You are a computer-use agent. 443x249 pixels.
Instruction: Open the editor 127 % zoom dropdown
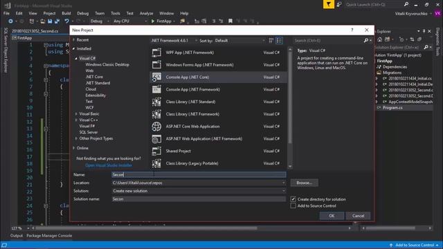(28, 228)
